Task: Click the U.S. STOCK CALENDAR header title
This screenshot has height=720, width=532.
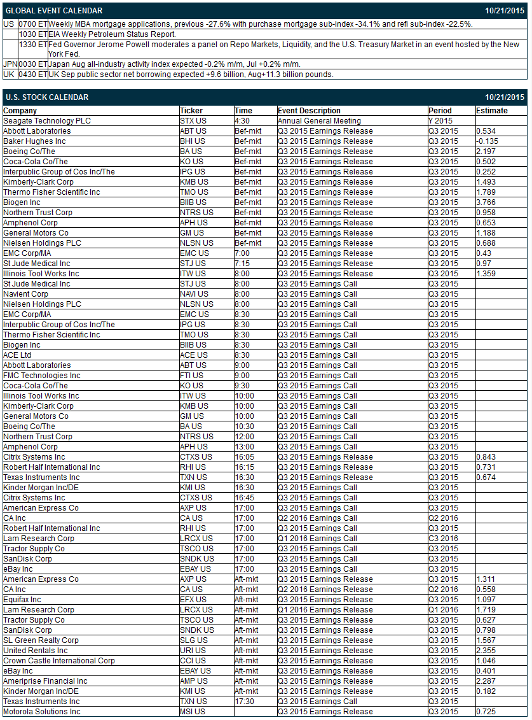Action: coord(47,97)
